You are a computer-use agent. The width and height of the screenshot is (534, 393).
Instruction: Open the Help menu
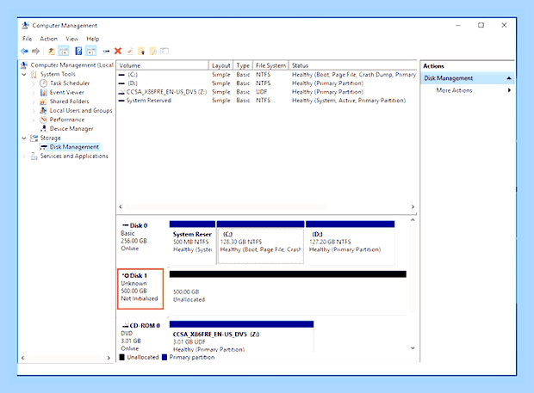(93, 39)
